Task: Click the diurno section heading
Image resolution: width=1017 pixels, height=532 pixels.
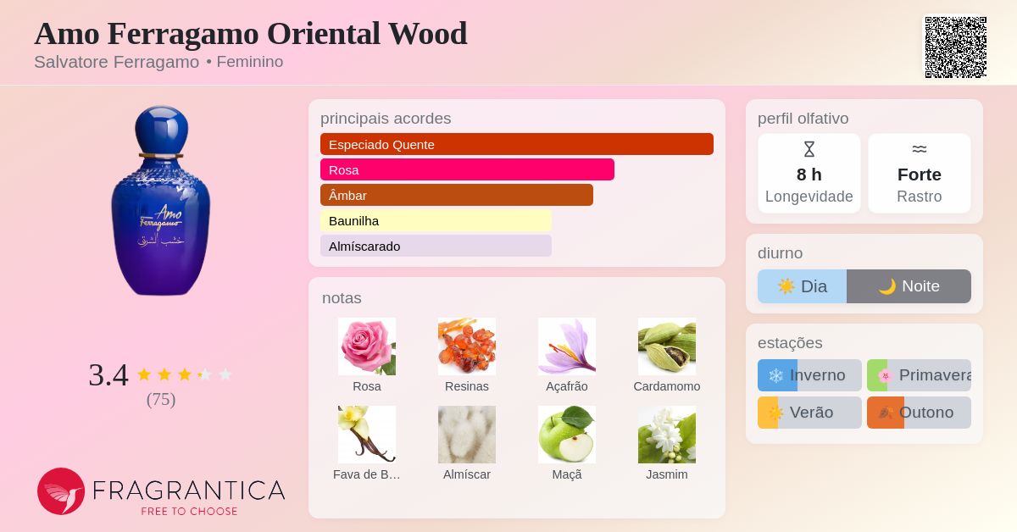Action: pyautogui.click(x=780, y=253)
